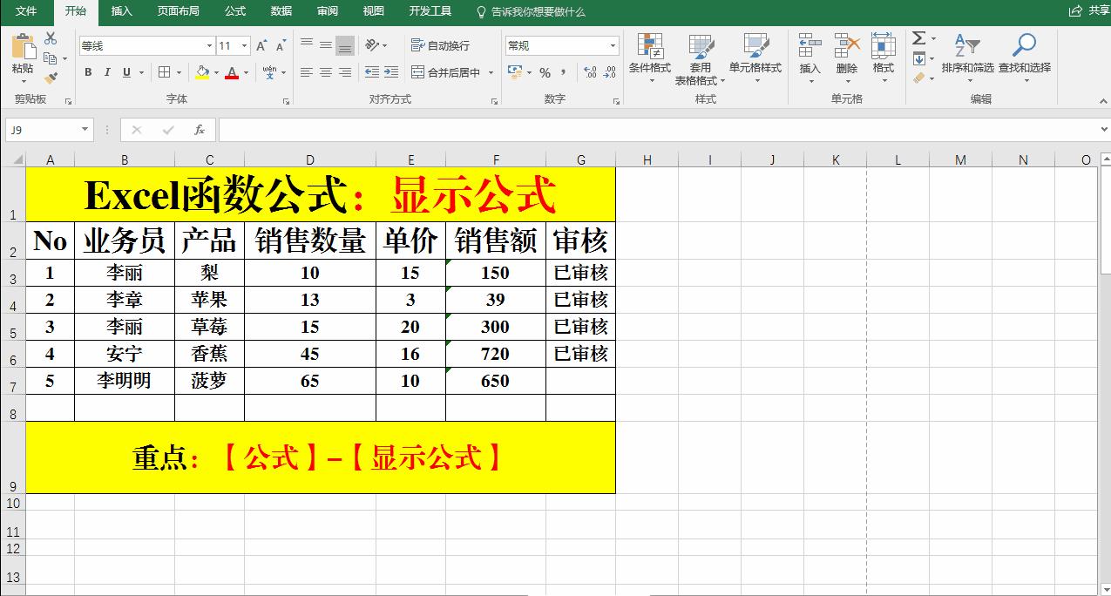This screenshot has width=1111, height=596.
Task: Click 套用表格格式 (Format as Table)
Action: (x=700, y=58)
